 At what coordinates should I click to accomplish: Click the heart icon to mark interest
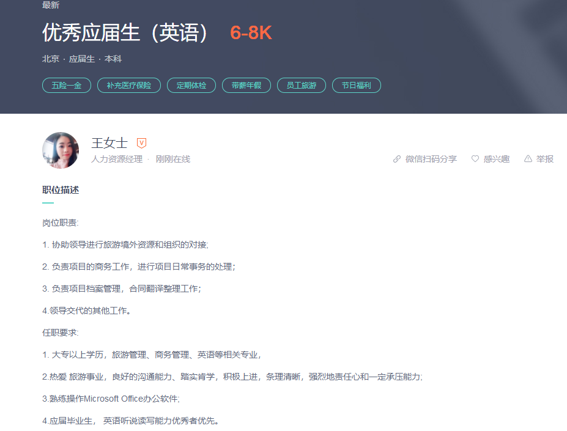tap(475, 159)
